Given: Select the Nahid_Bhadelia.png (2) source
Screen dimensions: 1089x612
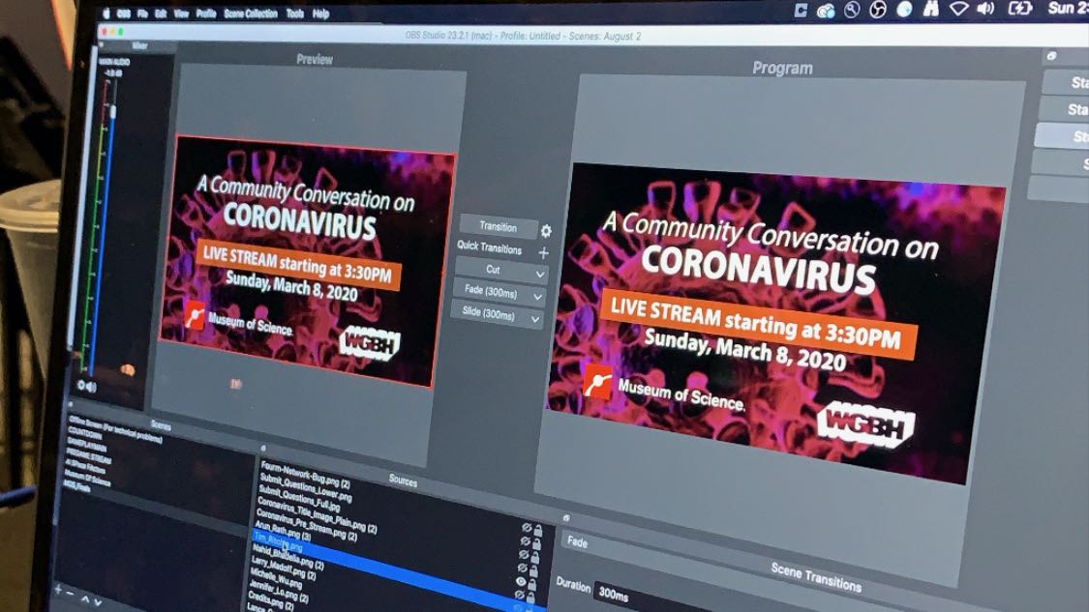Looking at the screenshot, I should click(288, 557).
